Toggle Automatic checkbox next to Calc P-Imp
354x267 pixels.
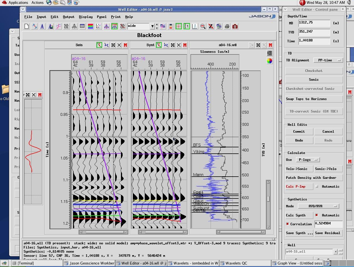317,187
